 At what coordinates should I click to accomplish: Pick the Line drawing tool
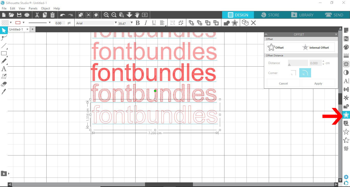pyautogui.click(x=4, y=46)
